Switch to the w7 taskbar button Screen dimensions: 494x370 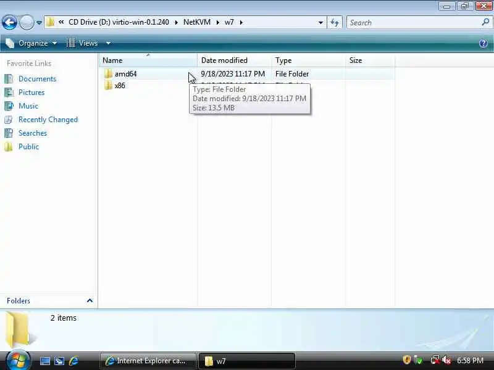(x=247, y=361)
